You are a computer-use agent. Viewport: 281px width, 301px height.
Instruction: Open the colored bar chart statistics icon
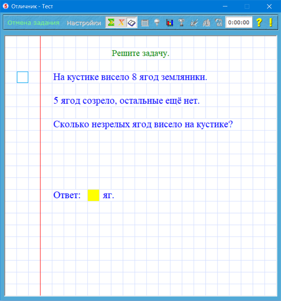tap(170, 23)
